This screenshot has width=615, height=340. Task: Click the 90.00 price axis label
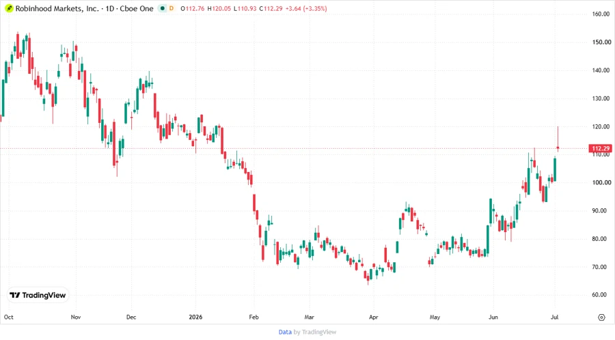[600, 211]
